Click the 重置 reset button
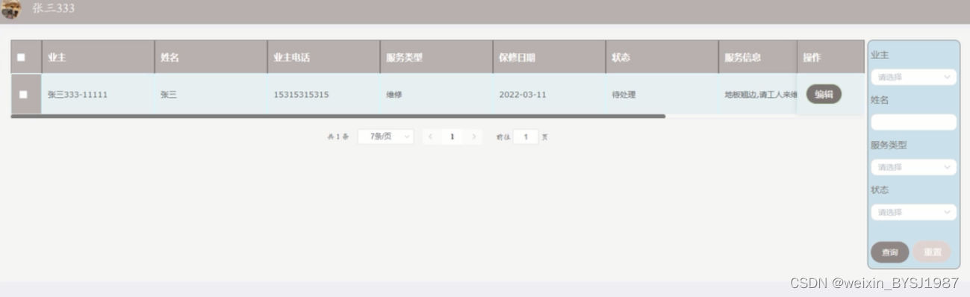Viewport: 970px width, 297px height. 932,252
